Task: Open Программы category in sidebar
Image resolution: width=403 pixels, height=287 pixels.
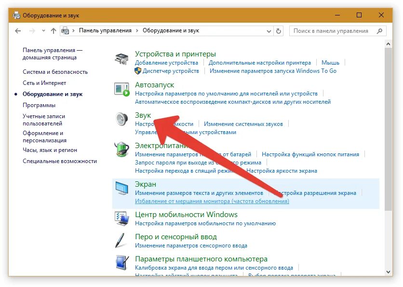Action: [39, 105]
